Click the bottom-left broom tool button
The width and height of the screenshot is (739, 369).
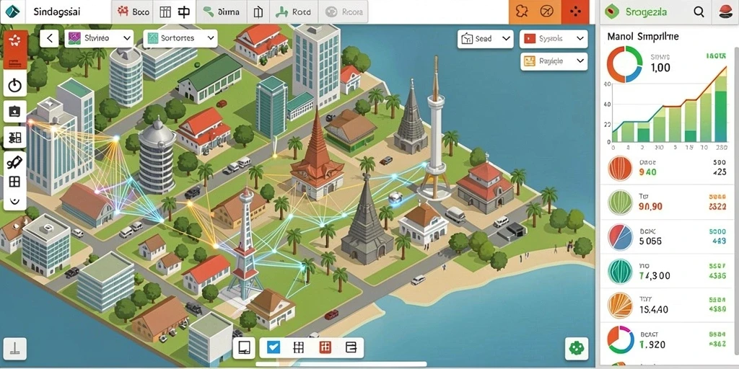pyautogui.click(x=14, y=349)
